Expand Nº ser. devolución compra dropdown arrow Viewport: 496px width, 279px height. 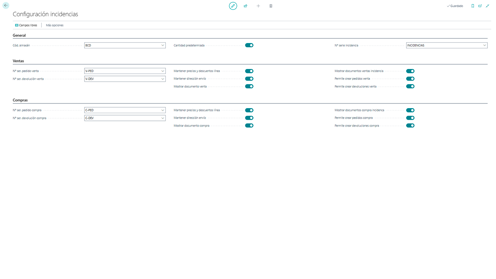coord(163,118)
